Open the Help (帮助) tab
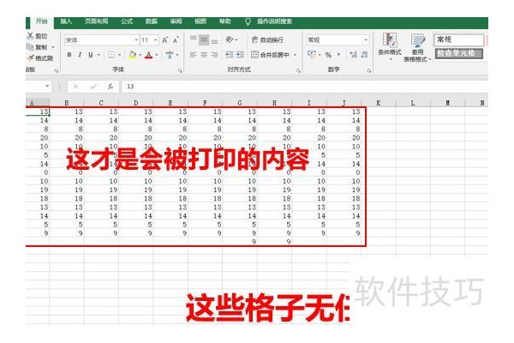This screenshot has width=514, height=343. [224, 21]
